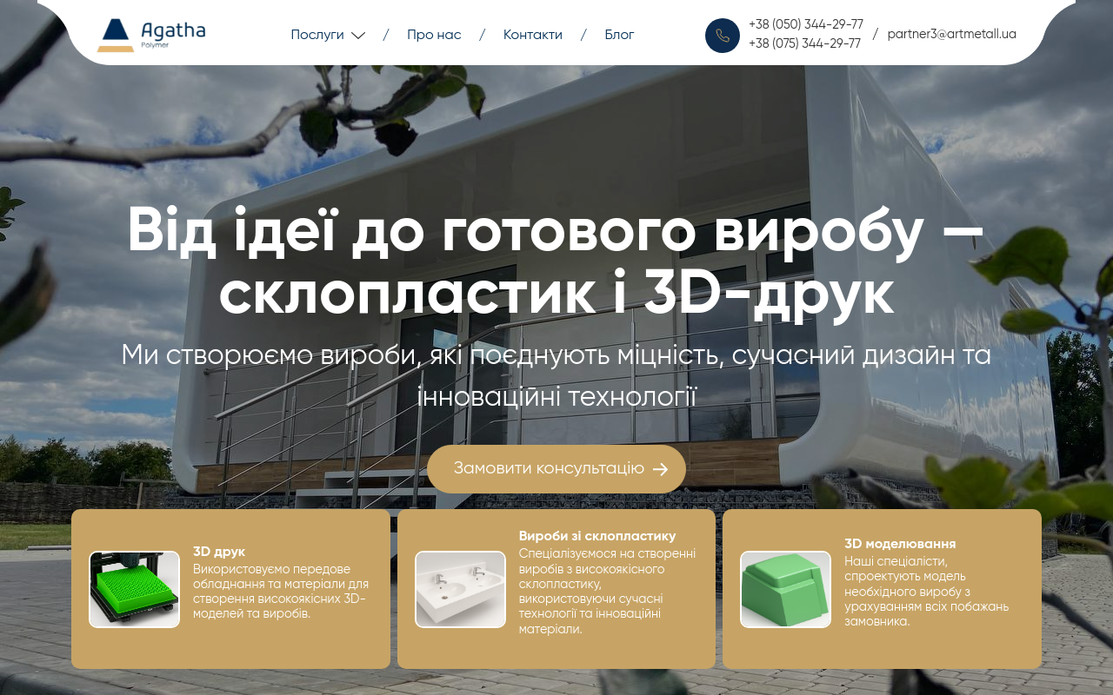
Task: Open the Послуги menu item
Action: point(317,35)
